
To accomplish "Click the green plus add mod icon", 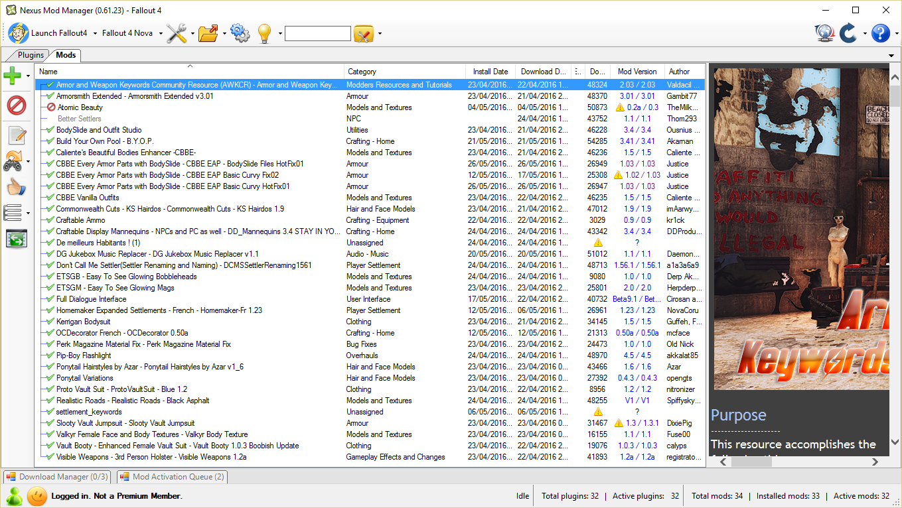I will pos(13,76).
